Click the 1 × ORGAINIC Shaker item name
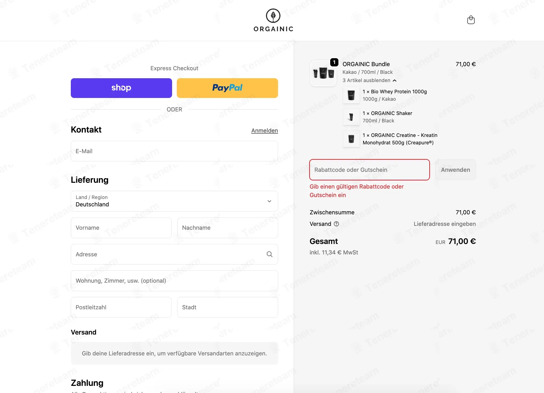The width and height of the screenshot is (544, 393). point(387,113)
